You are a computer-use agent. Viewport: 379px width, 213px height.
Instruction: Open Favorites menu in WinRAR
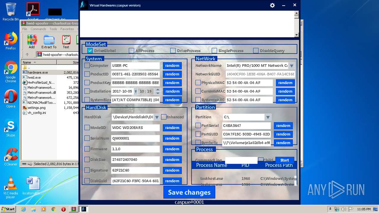coord(67,29)
